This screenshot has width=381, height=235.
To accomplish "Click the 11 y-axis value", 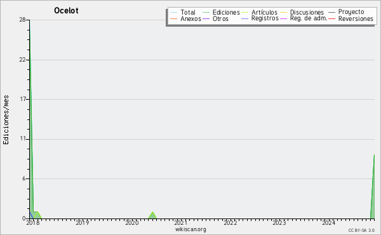I will (23, 138).
